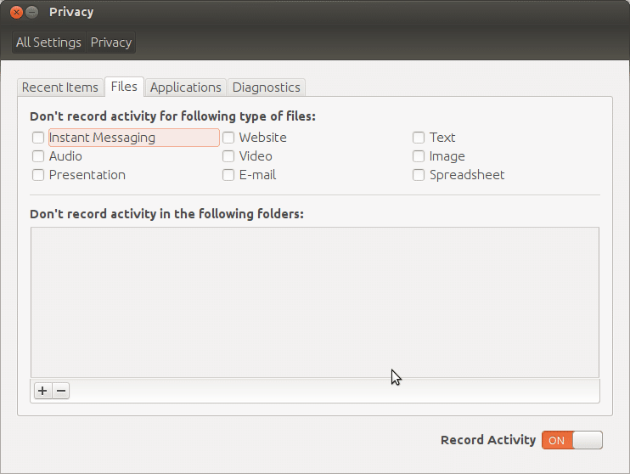Check the Instant Messaging checkbox
Viewport: 630px width, 474px height.
pos(38,138)
